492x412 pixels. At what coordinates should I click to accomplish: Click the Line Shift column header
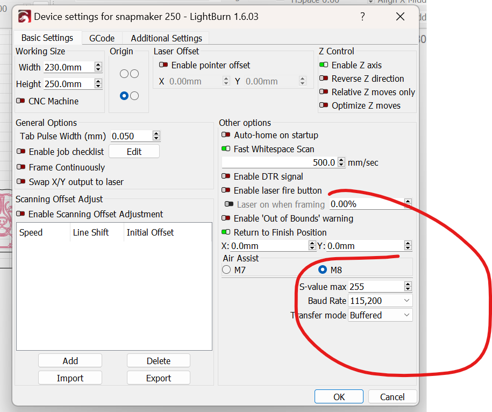[x=97, y=232]
